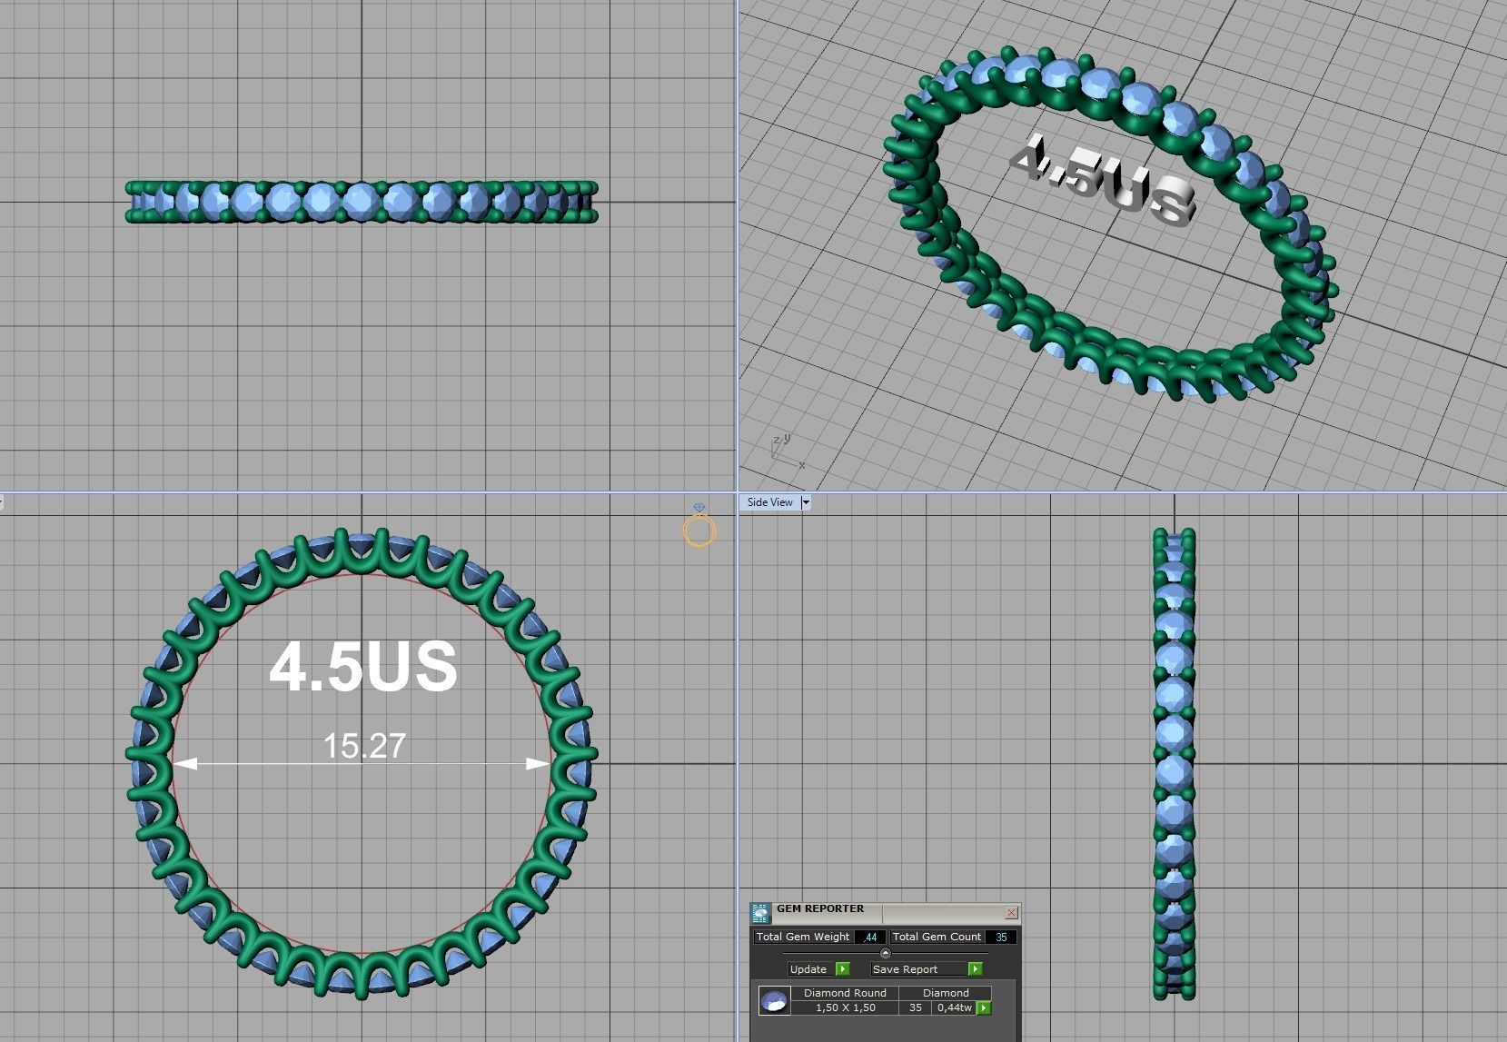1507x1042 pixels.
Task: Click the XYZ axis indicator in perspective view
Action: point(787,452)
